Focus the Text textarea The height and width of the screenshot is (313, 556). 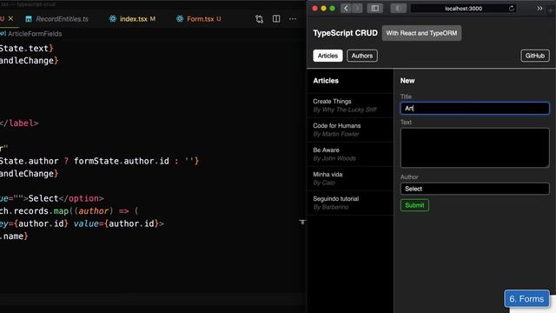(x=475, y=148)
